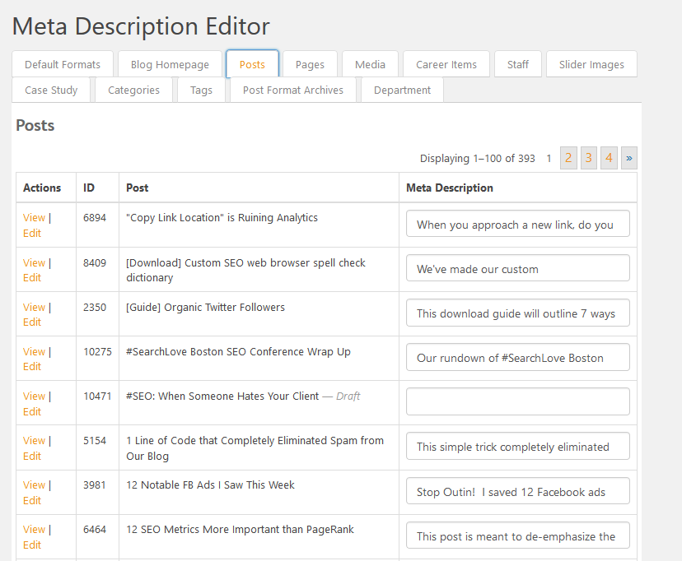Click View link for post 6894
Image resolution: width=682 pixels, height=561 pixels.
[x=34, y=218]
